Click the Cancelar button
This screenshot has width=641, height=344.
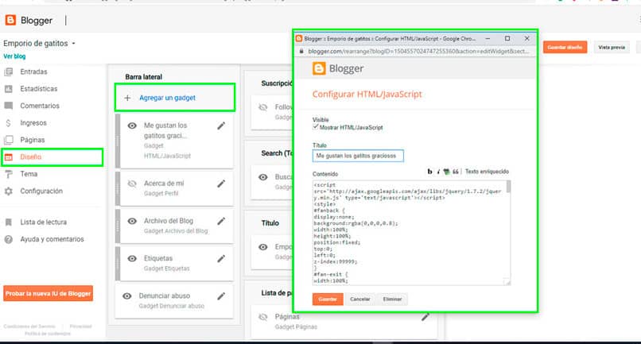tap(359, 299)
